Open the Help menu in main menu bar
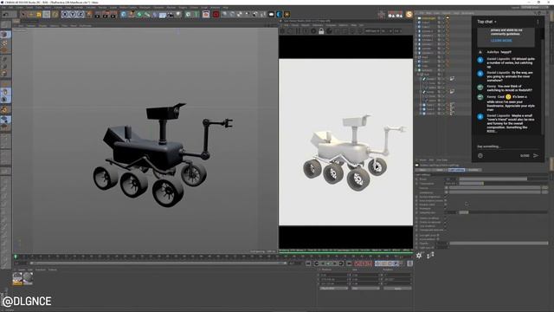The width and height of the screenshot is (554, 312). 225,7
